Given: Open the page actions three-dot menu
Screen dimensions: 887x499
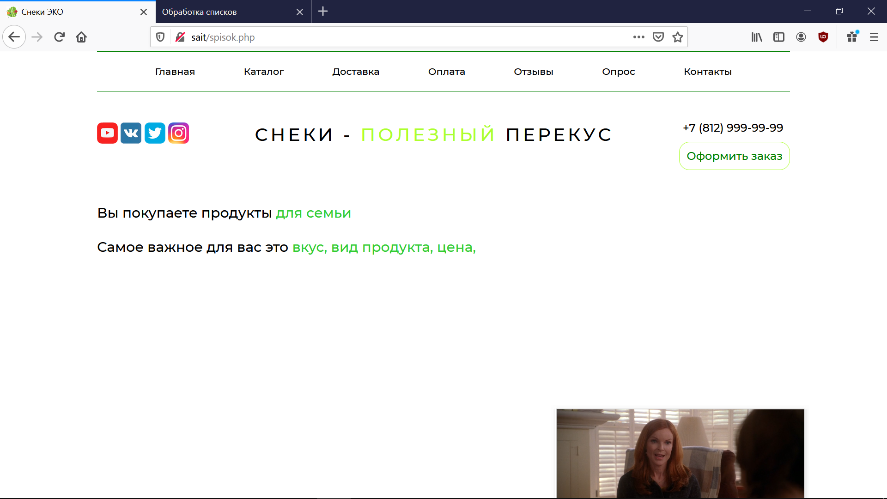Looking at the screenshot, I should click(x=639, y=37).
